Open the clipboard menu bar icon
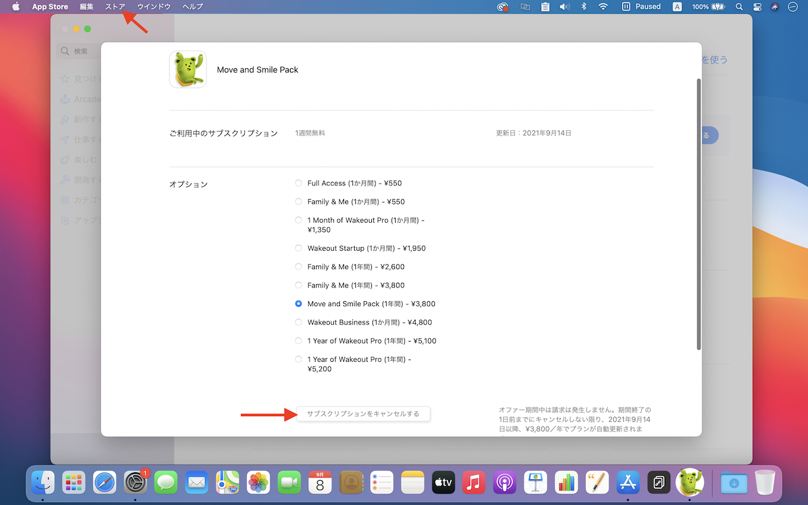 point(545,7)
